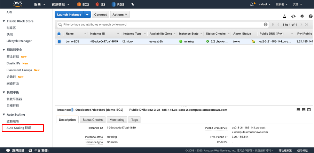Switch to the Monitoring tab

coord(117,120)
